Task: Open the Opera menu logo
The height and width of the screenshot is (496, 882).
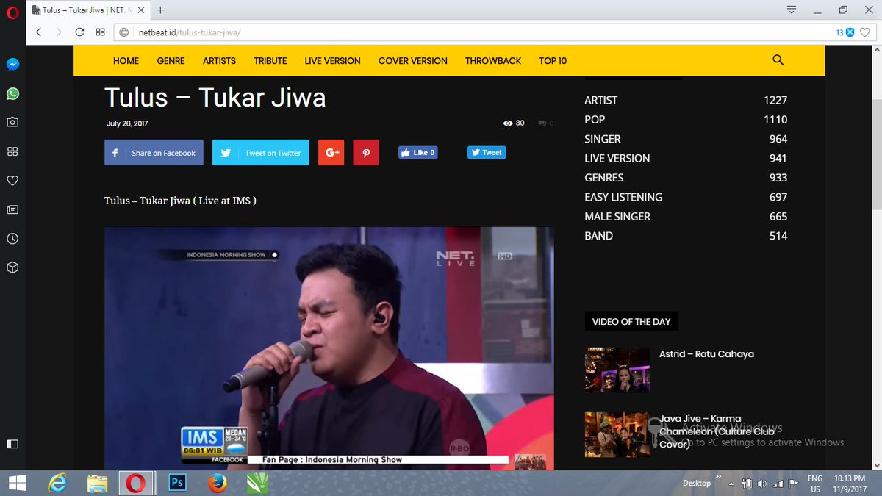Action: [x=12, y=11]
